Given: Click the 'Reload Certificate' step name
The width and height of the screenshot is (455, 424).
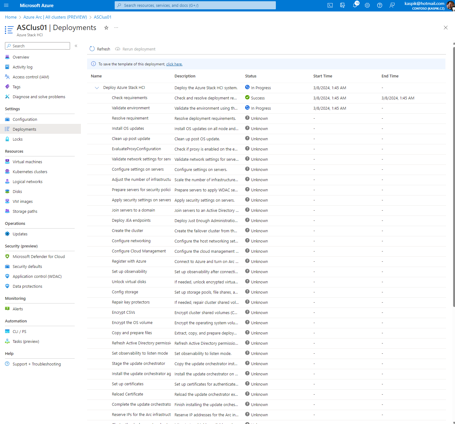Looking at the screenshot, I should pos(127,394).
